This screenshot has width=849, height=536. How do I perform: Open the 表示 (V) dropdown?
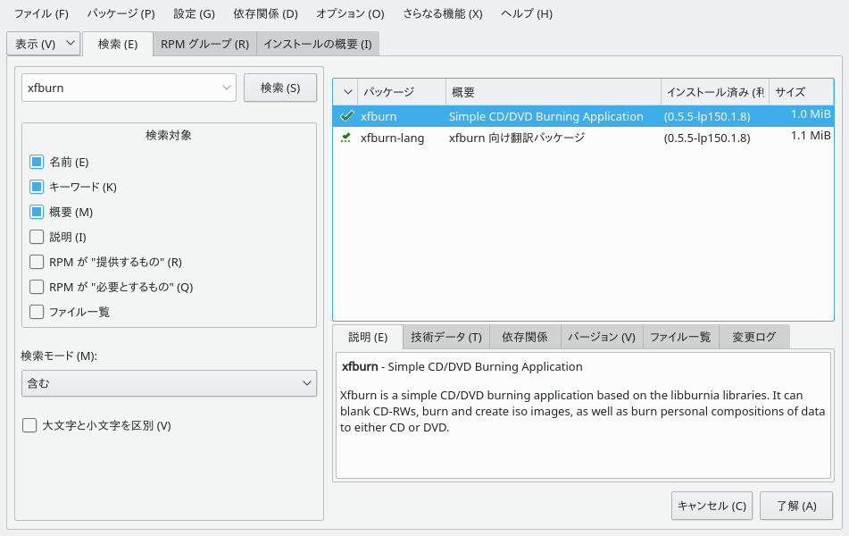tap(44, 44)
